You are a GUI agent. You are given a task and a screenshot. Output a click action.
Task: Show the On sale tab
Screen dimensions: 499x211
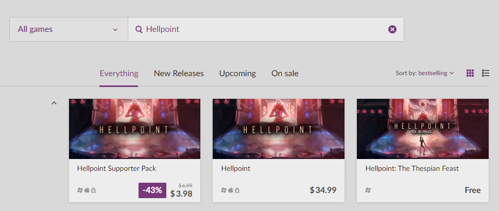click(285, 73)
